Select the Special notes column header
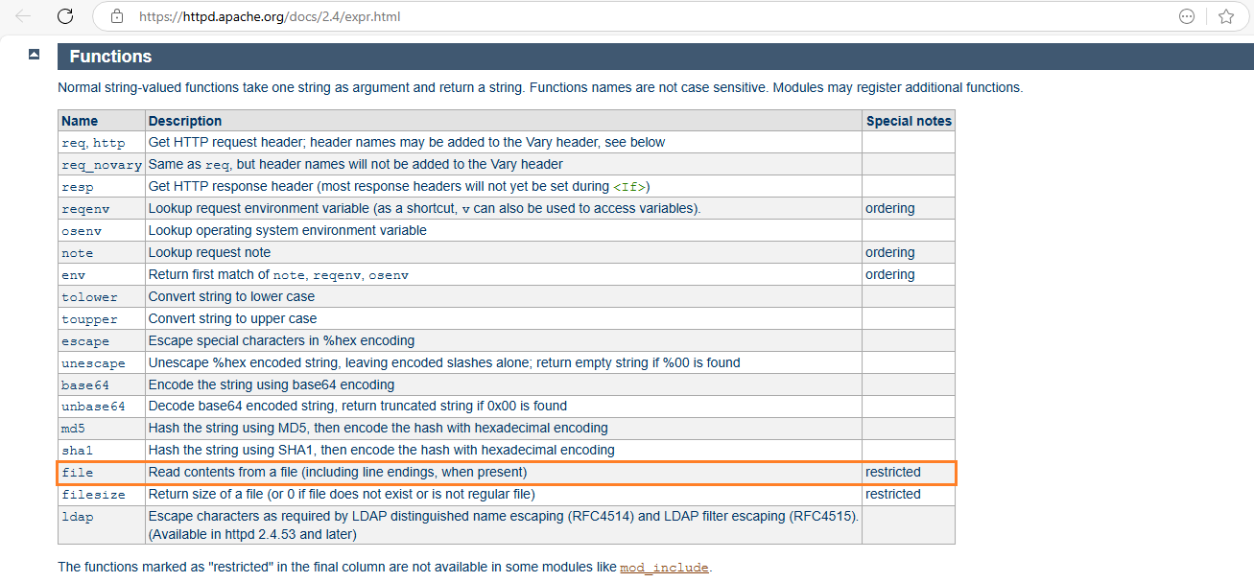 909,121
